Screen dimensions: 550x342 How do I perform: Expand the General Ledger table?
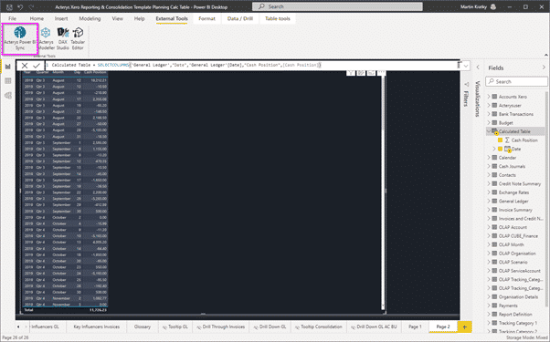pos(489,201)
